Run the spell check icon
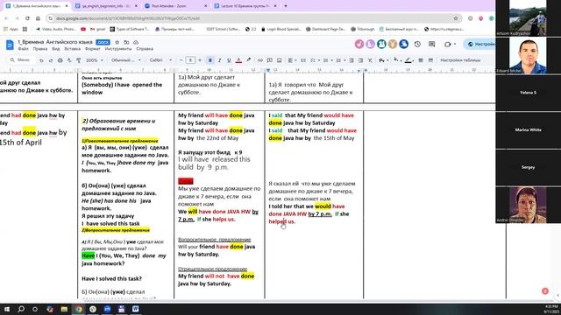 click(69, 60)
